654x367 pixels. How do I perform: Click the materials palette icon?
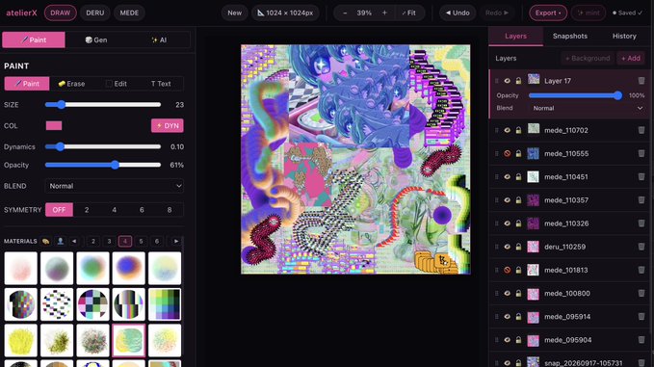click(x=46, y=241)
